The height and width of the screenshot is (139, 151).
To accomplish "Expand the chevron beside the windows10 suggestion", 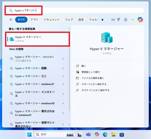I will 63,103.
